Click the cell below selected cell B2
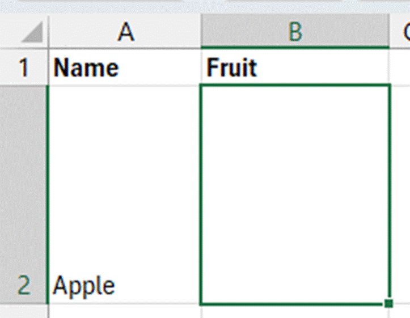 295,312
